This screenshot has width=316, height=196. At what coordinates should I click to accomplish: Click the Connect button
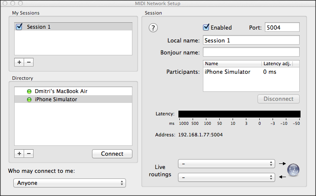coord(112,154)
